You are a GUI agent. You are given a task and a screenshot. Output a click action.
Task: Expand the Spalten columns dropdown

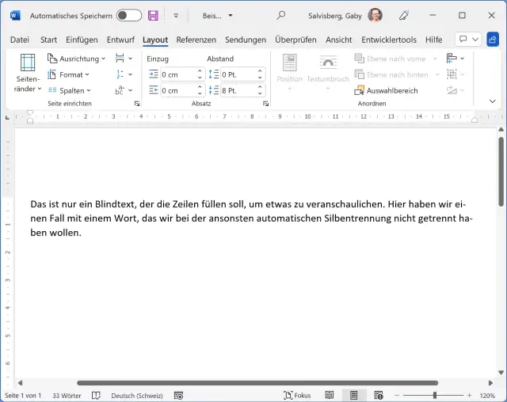tap(70, 90)
